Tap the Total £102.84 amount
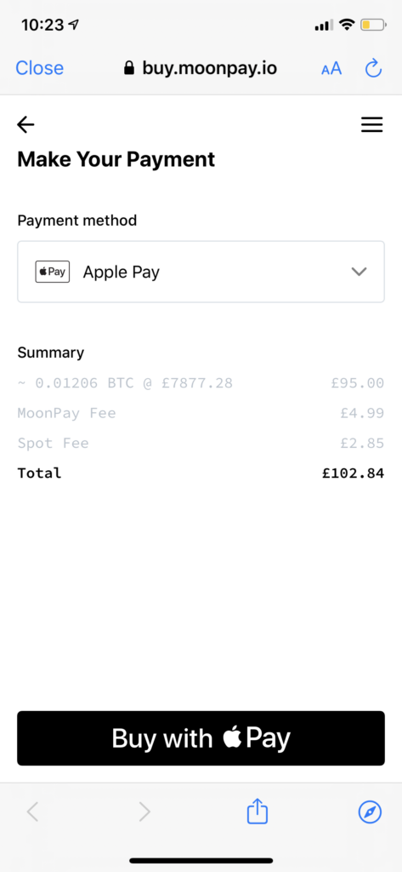 point(354,473)
